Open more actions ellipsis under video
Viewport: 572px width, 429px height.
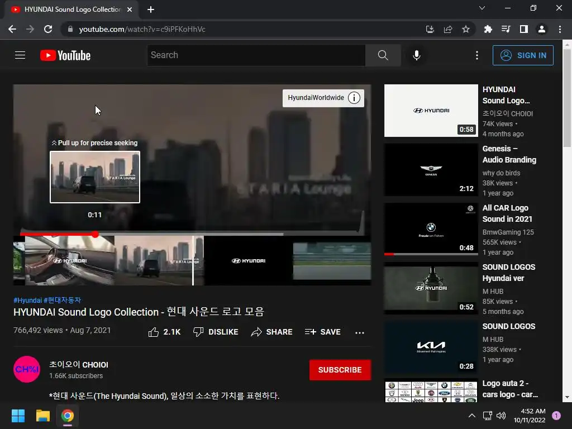pyautogui.click(x=360, y=332)
